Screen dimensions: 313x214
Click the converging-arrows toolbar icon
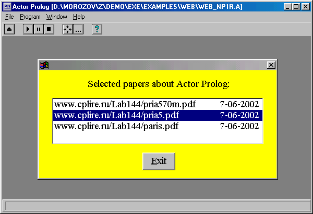68,29
